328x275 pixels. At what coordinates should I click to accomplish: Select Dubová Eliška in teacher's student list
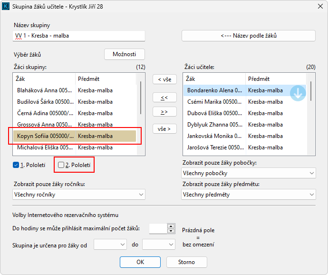[x=214, y=113]
